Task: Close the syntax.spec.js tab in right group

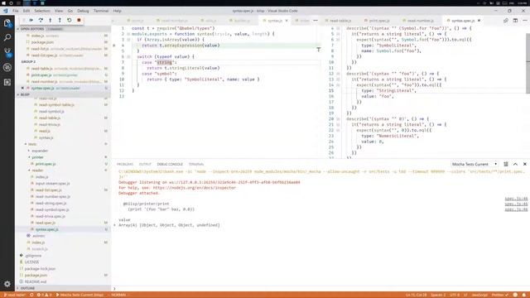Action: click(x=479, y=21)
